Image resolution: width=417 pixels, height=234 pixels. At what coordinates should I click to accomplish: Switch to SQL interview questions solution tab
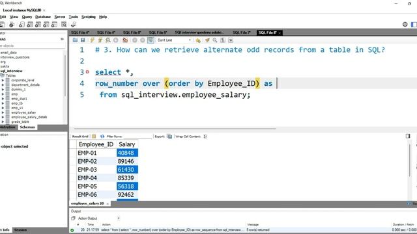[199, 32]
